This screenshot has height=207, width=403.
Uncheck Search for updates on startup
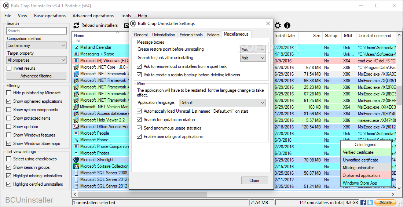click(x=139, y=120)
